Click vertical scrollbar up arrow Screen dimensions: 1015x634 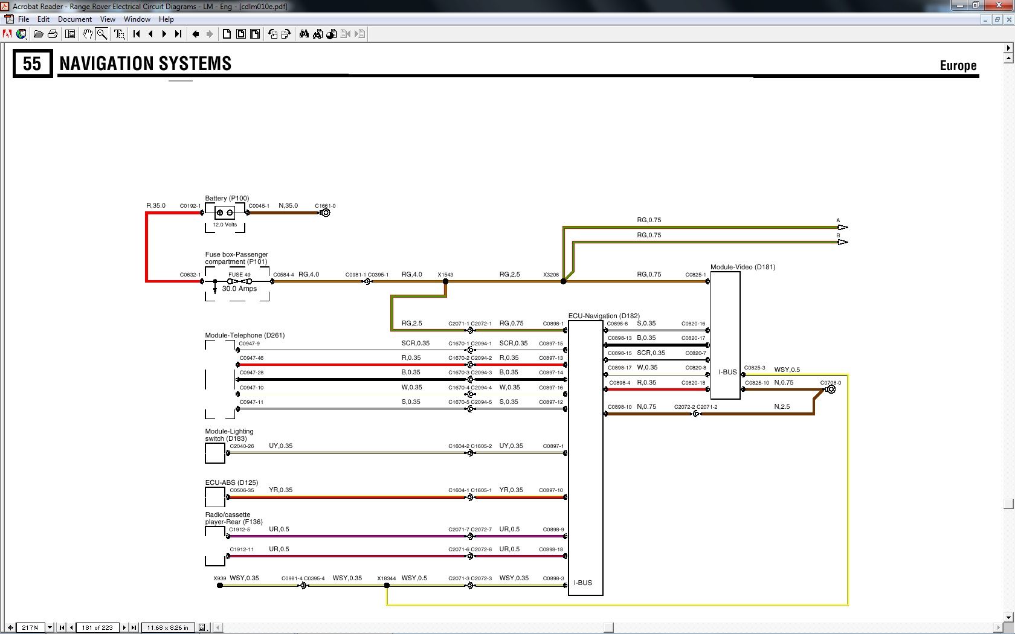[1008, 59]
